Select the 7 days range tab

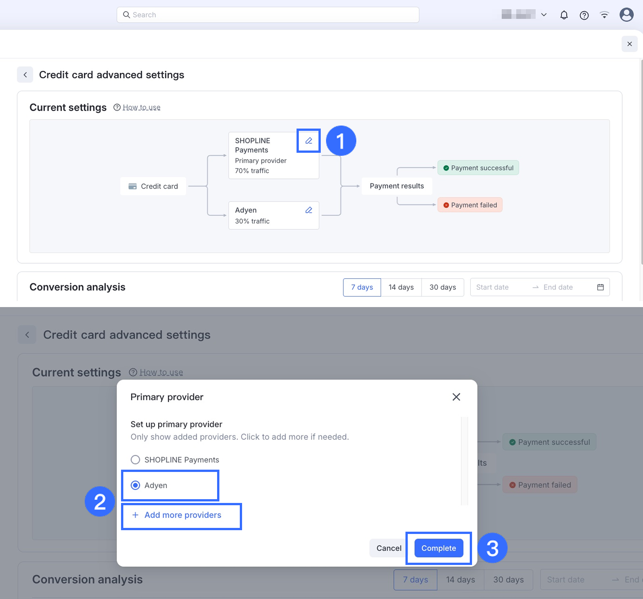(362, 287)
